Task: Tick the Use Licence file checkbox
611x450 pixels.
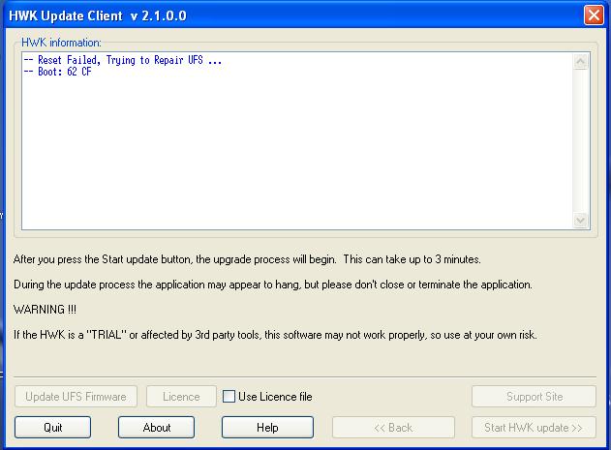Action: point(229,396)
